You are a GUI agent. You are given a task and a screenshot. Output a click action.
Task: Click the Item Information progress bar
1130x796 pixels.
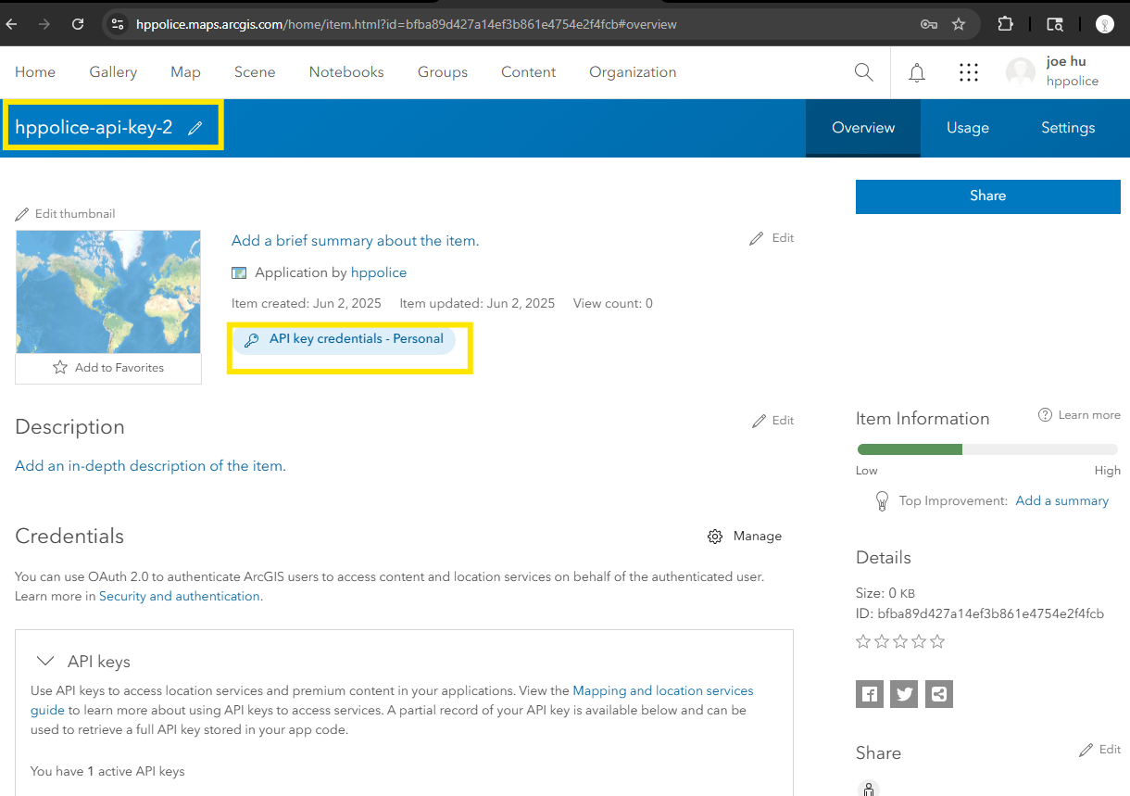988,449
